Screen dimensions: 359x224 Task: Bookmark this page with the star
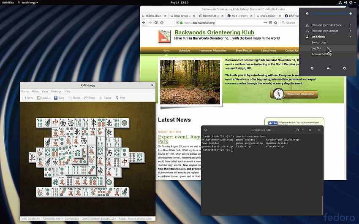[276, 23]
